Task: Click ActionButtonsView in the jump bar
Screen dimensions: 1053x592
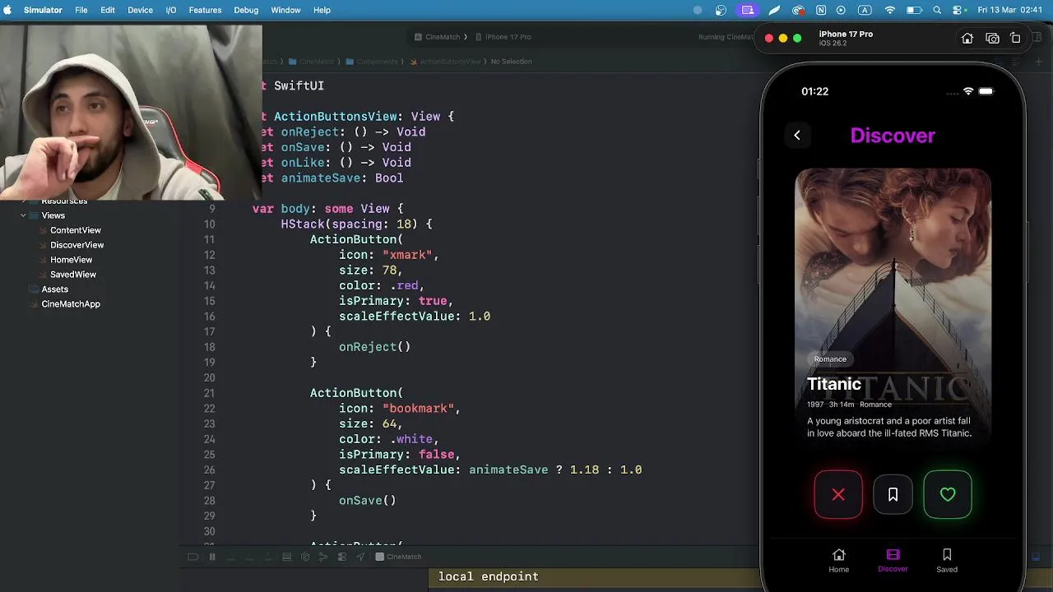Action: (445, 62)
